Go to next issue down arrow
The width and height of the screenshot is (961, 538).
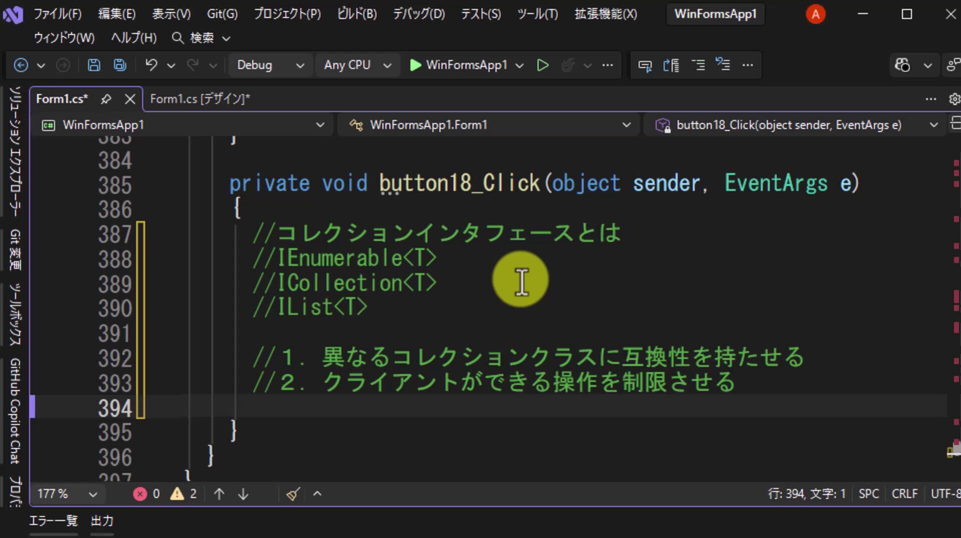click(243, 494)
